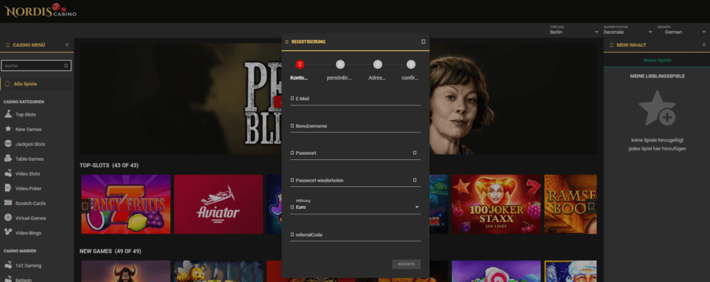Open the Table-Games link
This screenshot has height=282, width=710.
click(x=29, y=159)
